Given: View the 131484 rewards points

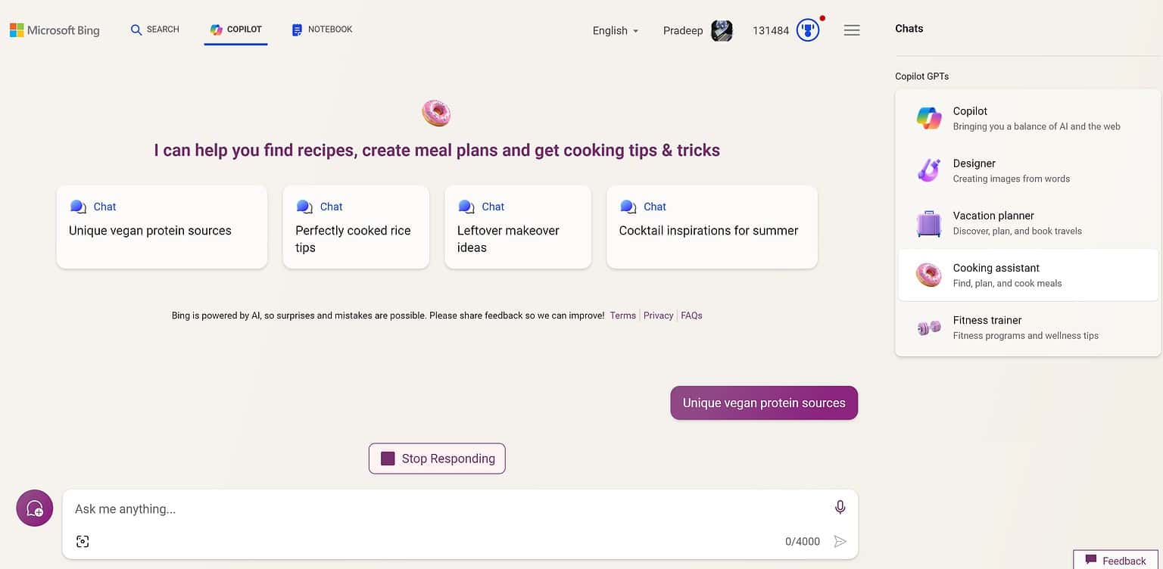Looking at the screenshot, I should pos(771,31).
